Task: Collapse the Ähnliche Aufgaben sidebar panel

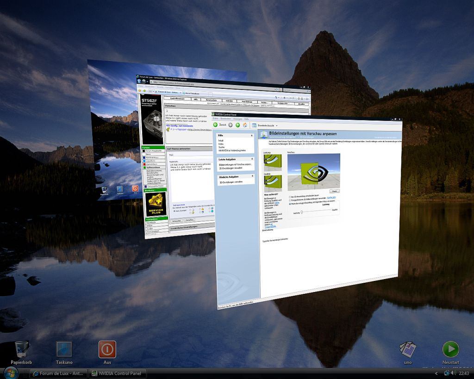Action: (252, 176)
